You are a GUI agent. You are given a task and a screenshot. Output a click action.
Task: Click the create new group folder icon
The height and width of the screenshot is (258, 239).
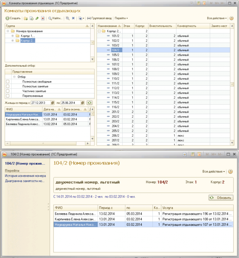pos(26,18)
